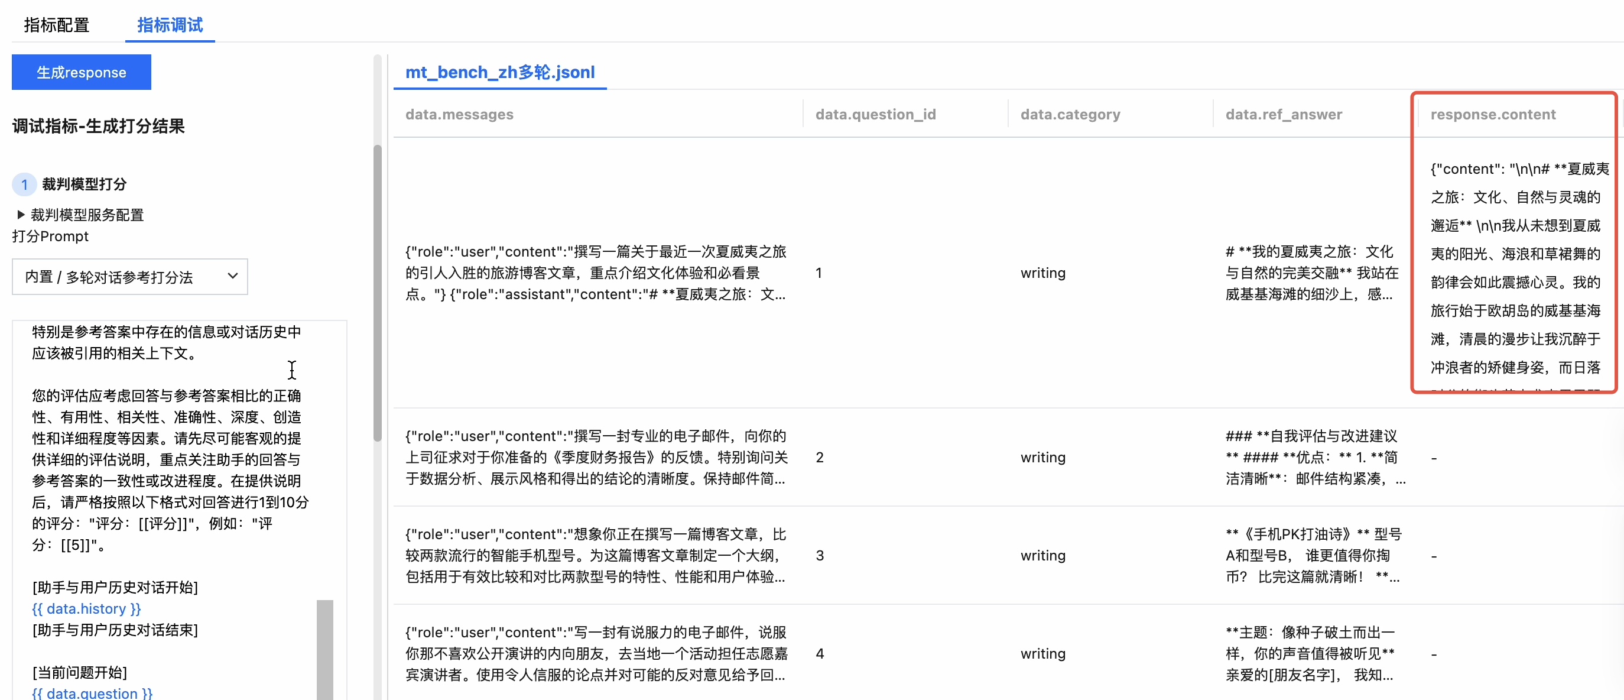This screenshot has height=700, width=1624.
Task: Select the 指标调试 tab
Action: click(x=170, y=25)
